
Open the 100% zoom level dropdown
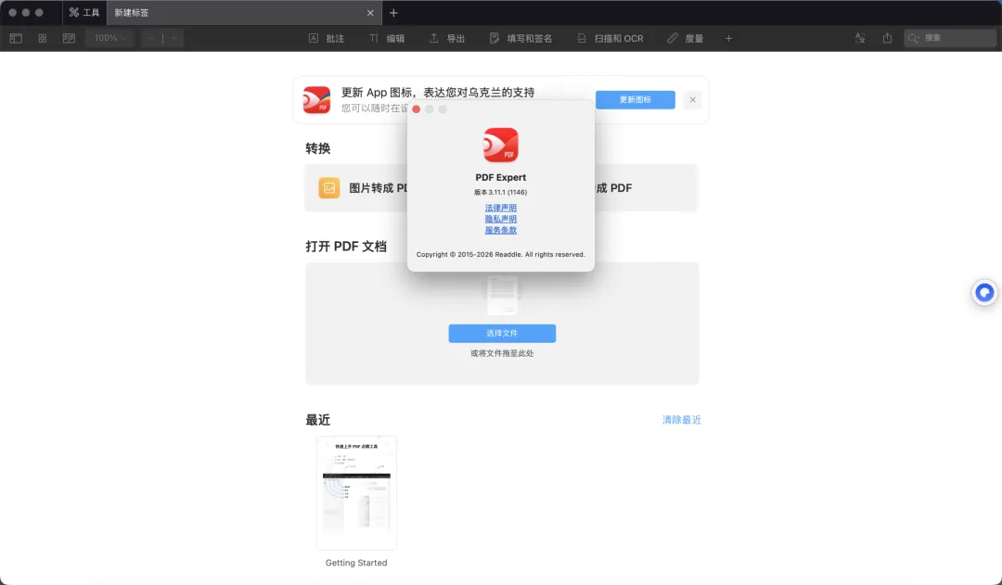[109, 38]
